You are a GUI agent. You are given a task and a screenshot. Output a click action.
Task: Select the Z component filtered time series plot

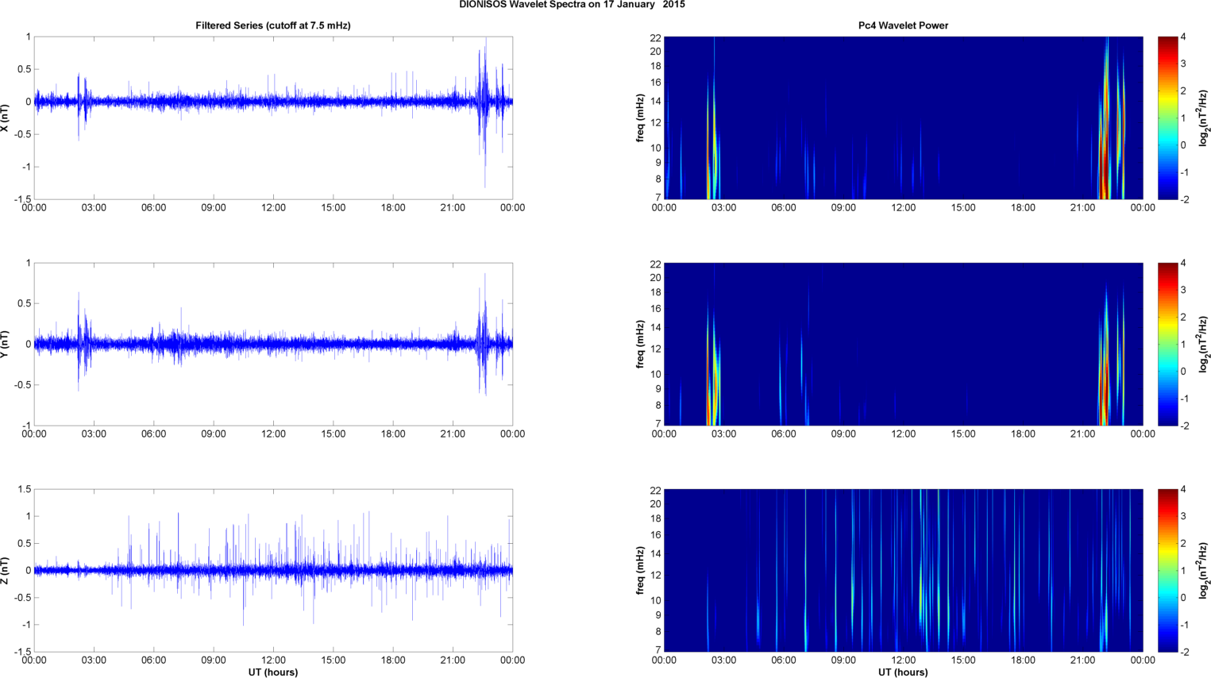[273, 570]
